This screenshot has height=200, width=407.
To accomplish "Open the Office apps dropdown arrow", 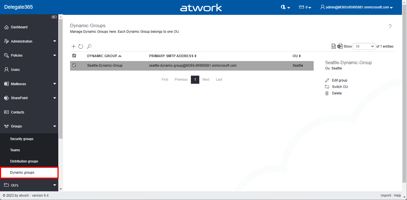I will click(x=289, y=8).
